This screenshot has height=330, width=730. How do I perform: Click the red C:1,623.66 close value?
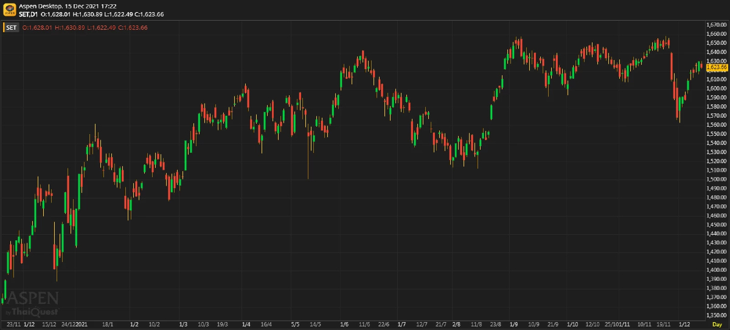tap(133, 27)
